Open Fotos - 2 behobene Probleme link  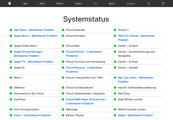pyautogui.click(x=32, y=115)
